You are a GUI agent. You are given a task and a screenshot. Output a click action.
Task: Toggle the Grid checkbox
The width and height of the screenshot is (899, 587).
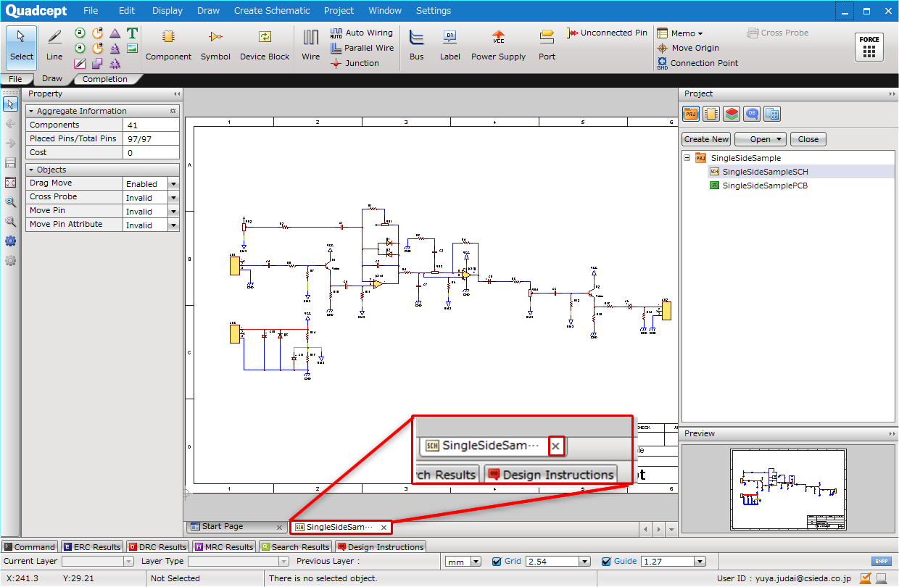497,561
